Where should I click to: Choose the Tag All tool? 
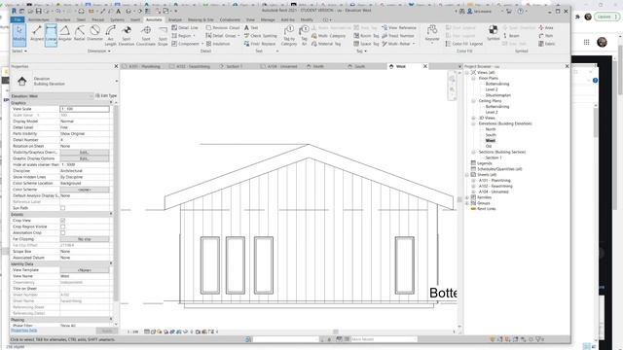tap(304, 34)
